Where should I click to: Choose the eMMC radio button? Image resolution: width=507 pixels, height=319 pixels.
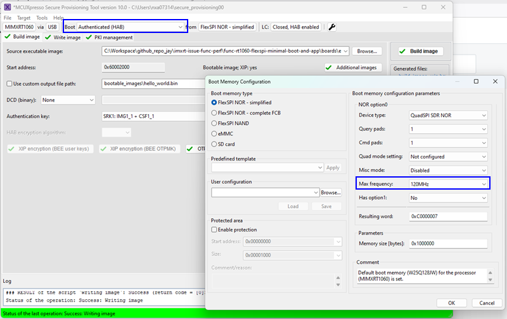214,133
